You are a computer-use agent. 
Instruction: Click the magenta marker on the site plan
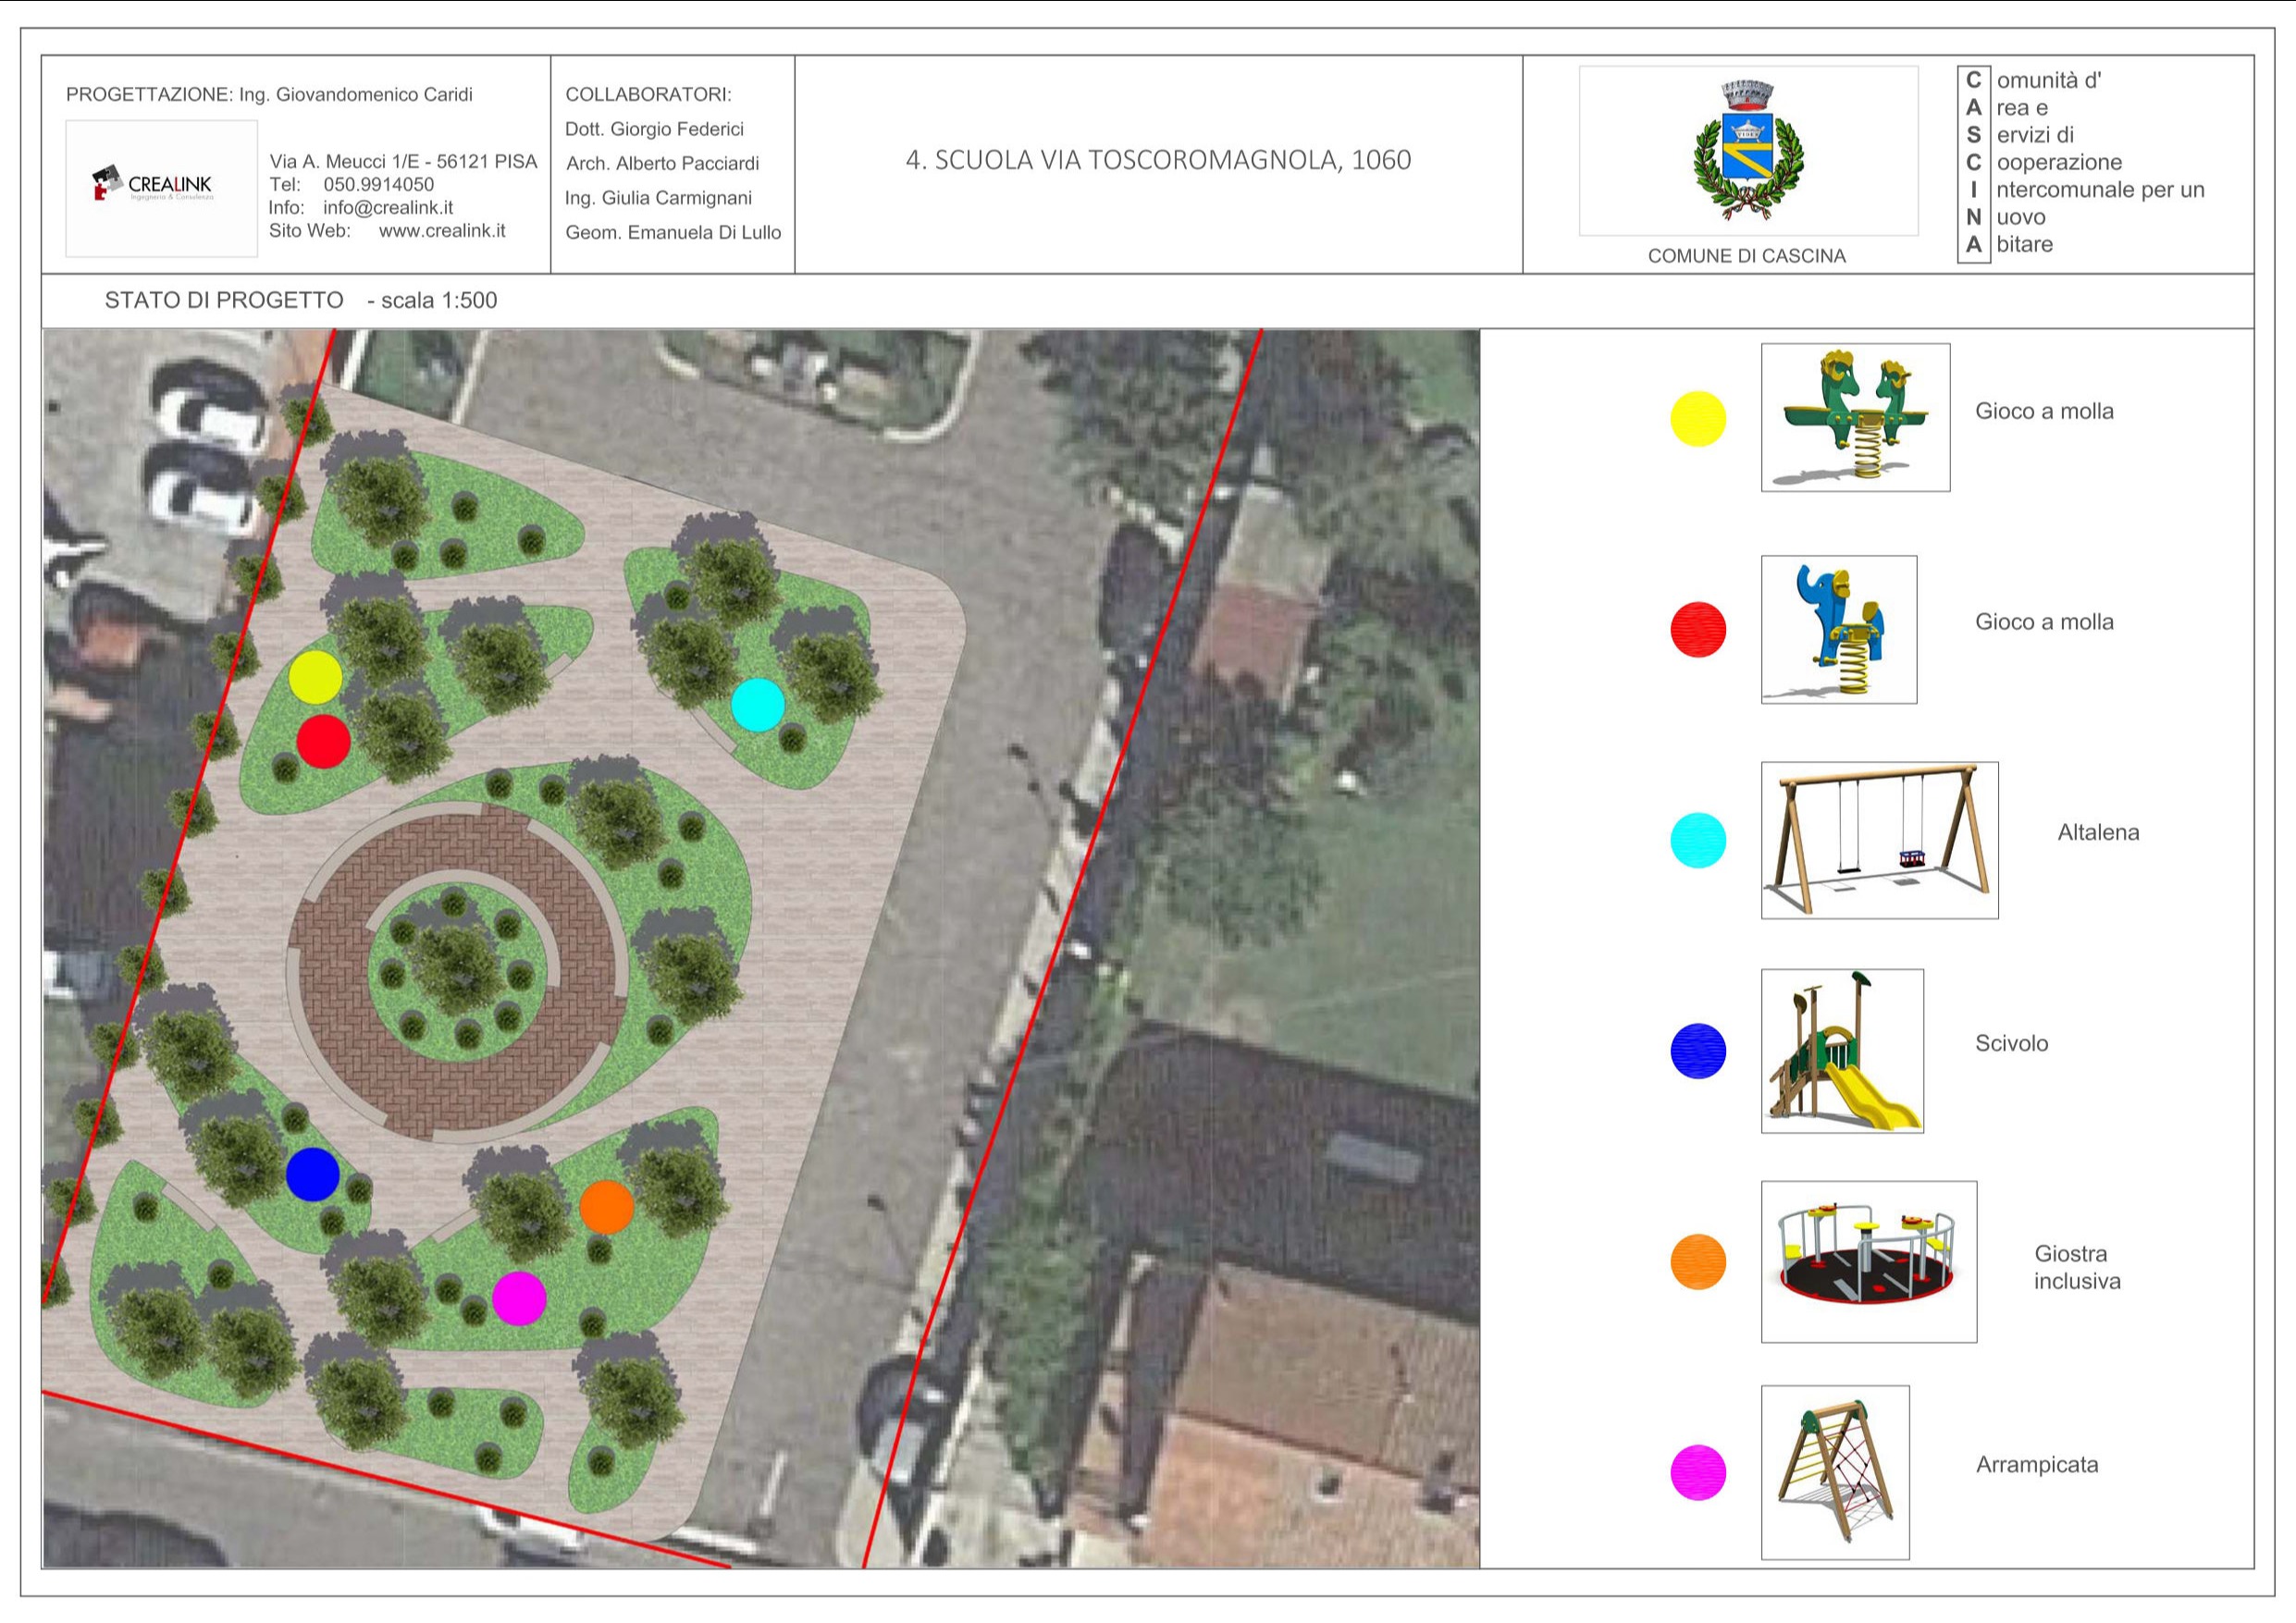pyautogui.click(x=519, y=1298)
